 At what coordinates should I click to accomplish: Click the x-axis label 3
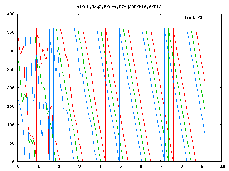coord(79,166)
